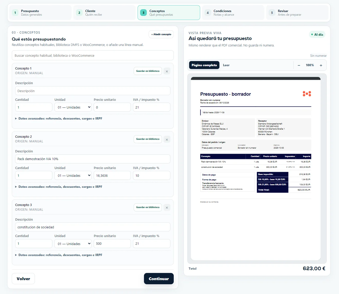Image resolution: width=339 pixels, height=294 pixels.
Task: Remove Concepto 1 with its X icon
Action: (x=167, y=71)
